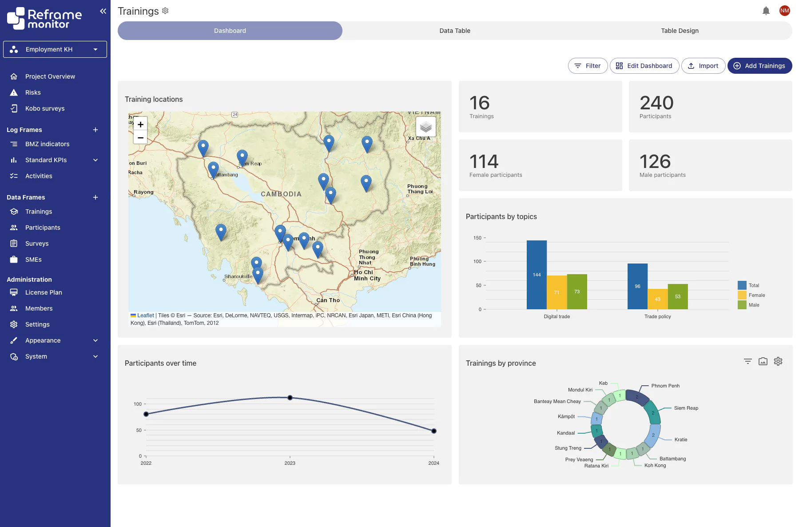Expand System submenu
Screen dimensions: 799x527
(x=95, y=356)
